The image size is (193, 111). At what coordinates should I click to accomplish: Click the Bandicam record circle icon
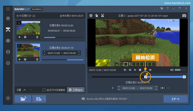tap(8, 98)
